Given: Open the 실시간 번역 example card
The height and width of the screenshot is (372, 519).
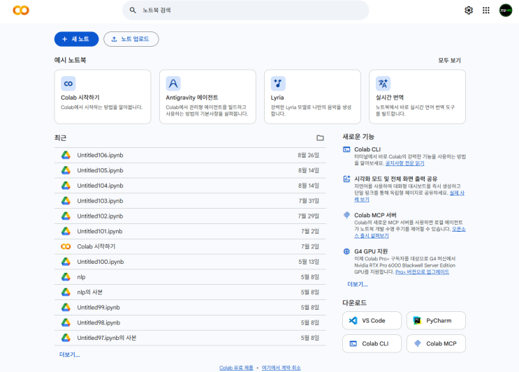Looking at the screenshot, I should (418, 96).
